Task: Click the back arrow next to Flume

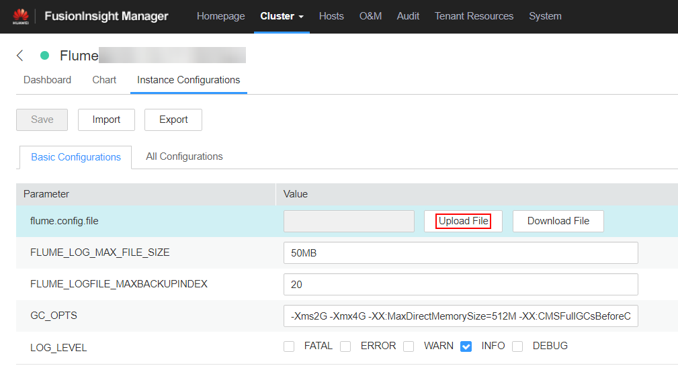Action: click(x=20, y=56)
